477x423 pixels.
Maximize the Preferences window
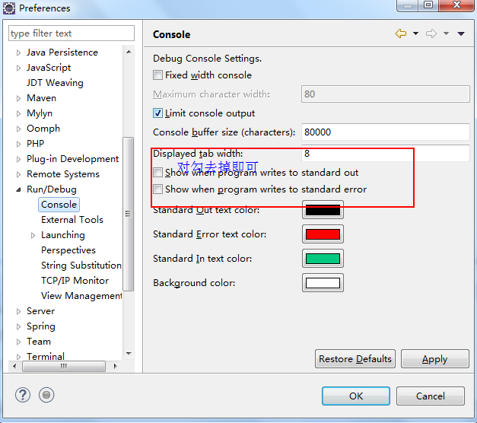(x=428, y=5)
